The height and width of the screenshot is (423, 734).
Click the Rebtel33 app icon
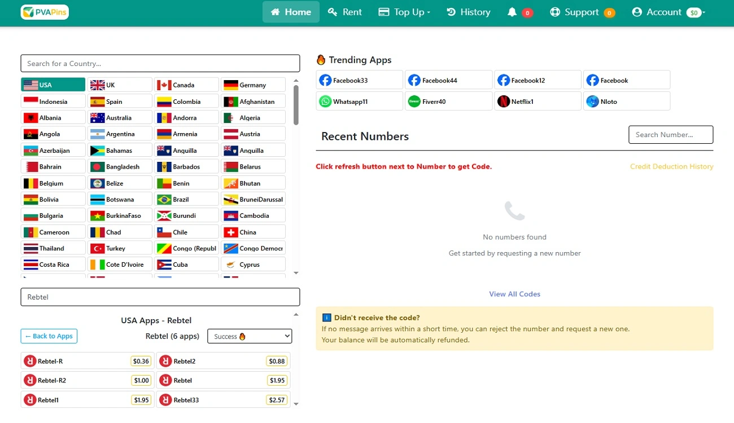click(x=165, y=400)
